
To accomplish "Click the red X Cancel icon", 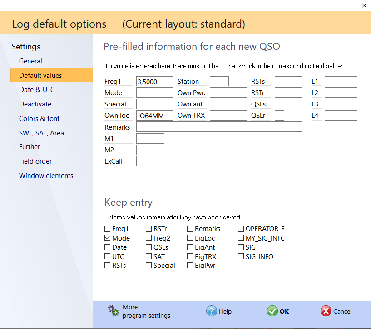I will coord(326,311).
